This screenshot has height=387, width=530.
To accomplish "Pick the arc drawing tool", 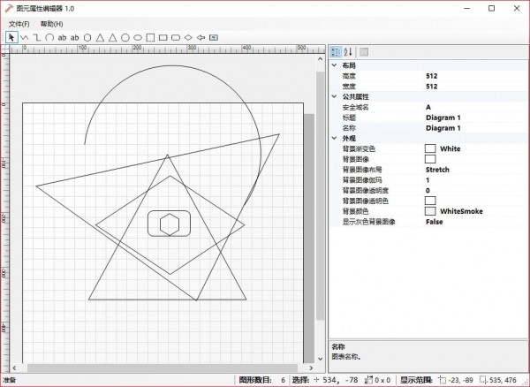I will pyautogui.click(x=49, y=37).
